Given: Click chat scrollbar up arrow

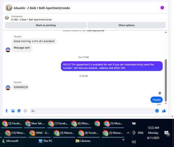Looking at the screenshot, I should point(166,32).
